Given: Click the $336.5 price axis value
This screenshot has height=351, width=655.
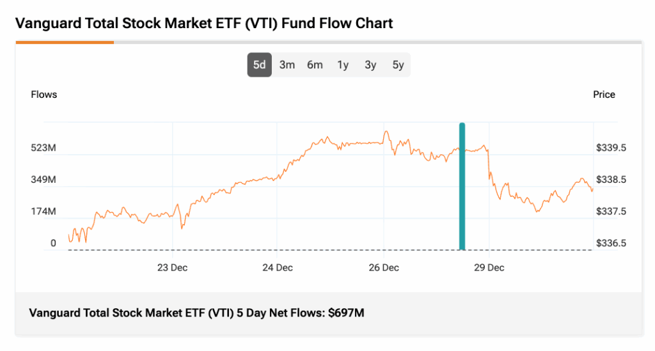Looking at the screenshot, I should [611, 243].
